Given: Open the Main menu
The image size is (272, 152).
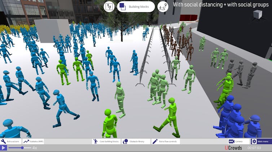Looking at the screenshot, I should coord(261,142).
